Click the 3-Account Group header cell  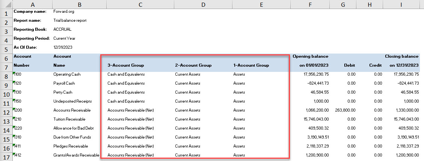pos(126,65)
